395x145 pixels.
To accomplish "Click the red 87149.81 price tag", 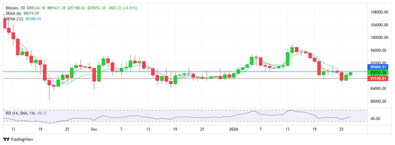I will click(x=379, y=78).
